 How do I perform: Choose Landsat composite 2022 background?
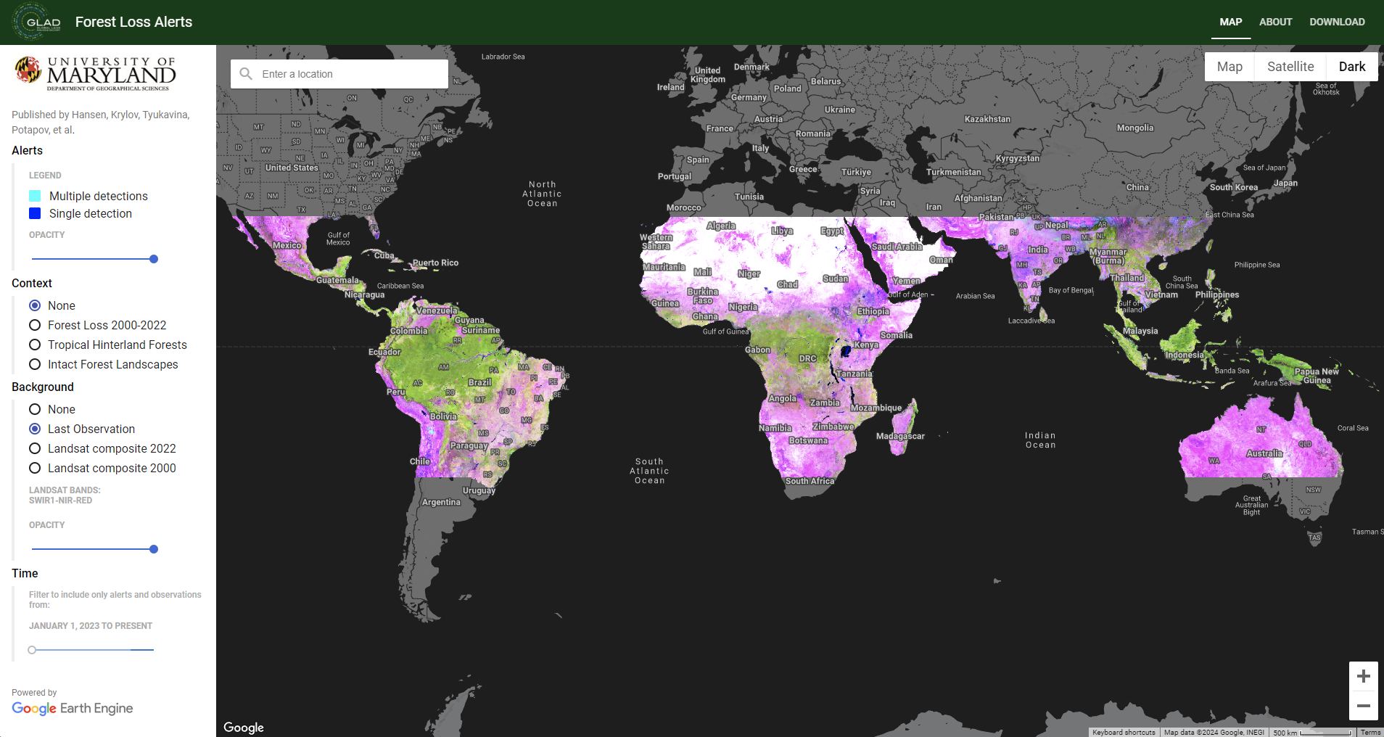35,448
